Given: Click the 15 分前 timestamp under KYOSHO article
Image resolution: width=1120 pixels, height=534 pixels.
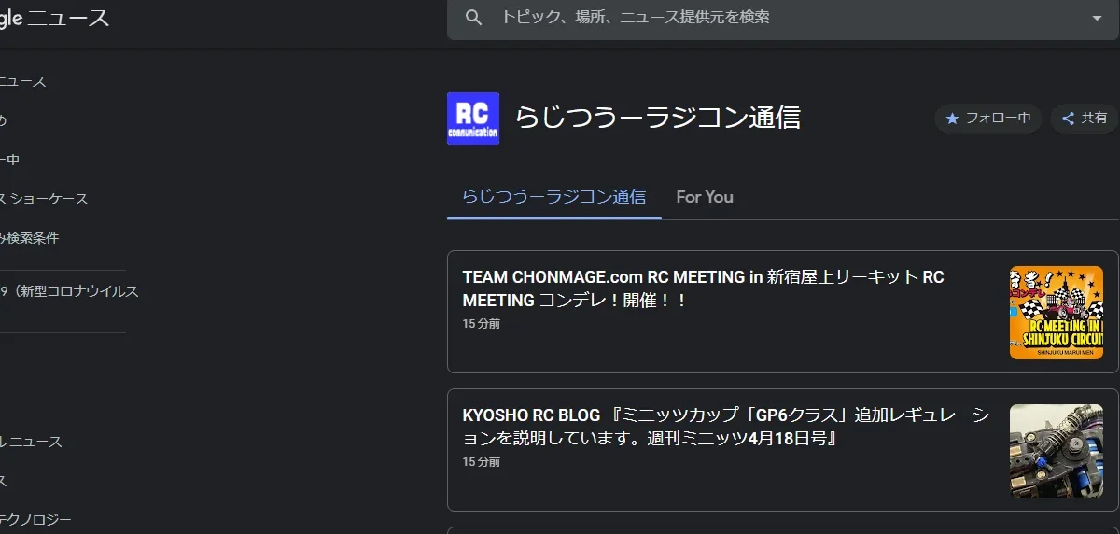Looking at the screenshot, I should (x=481, y=462).
